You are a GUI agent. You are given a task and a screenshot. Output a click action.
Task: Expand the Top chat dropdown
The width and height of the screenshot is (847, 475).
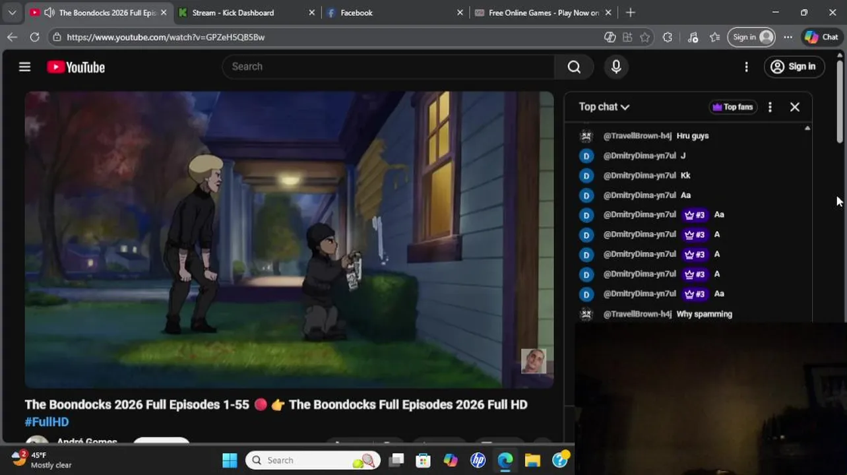tap(604, 107)
